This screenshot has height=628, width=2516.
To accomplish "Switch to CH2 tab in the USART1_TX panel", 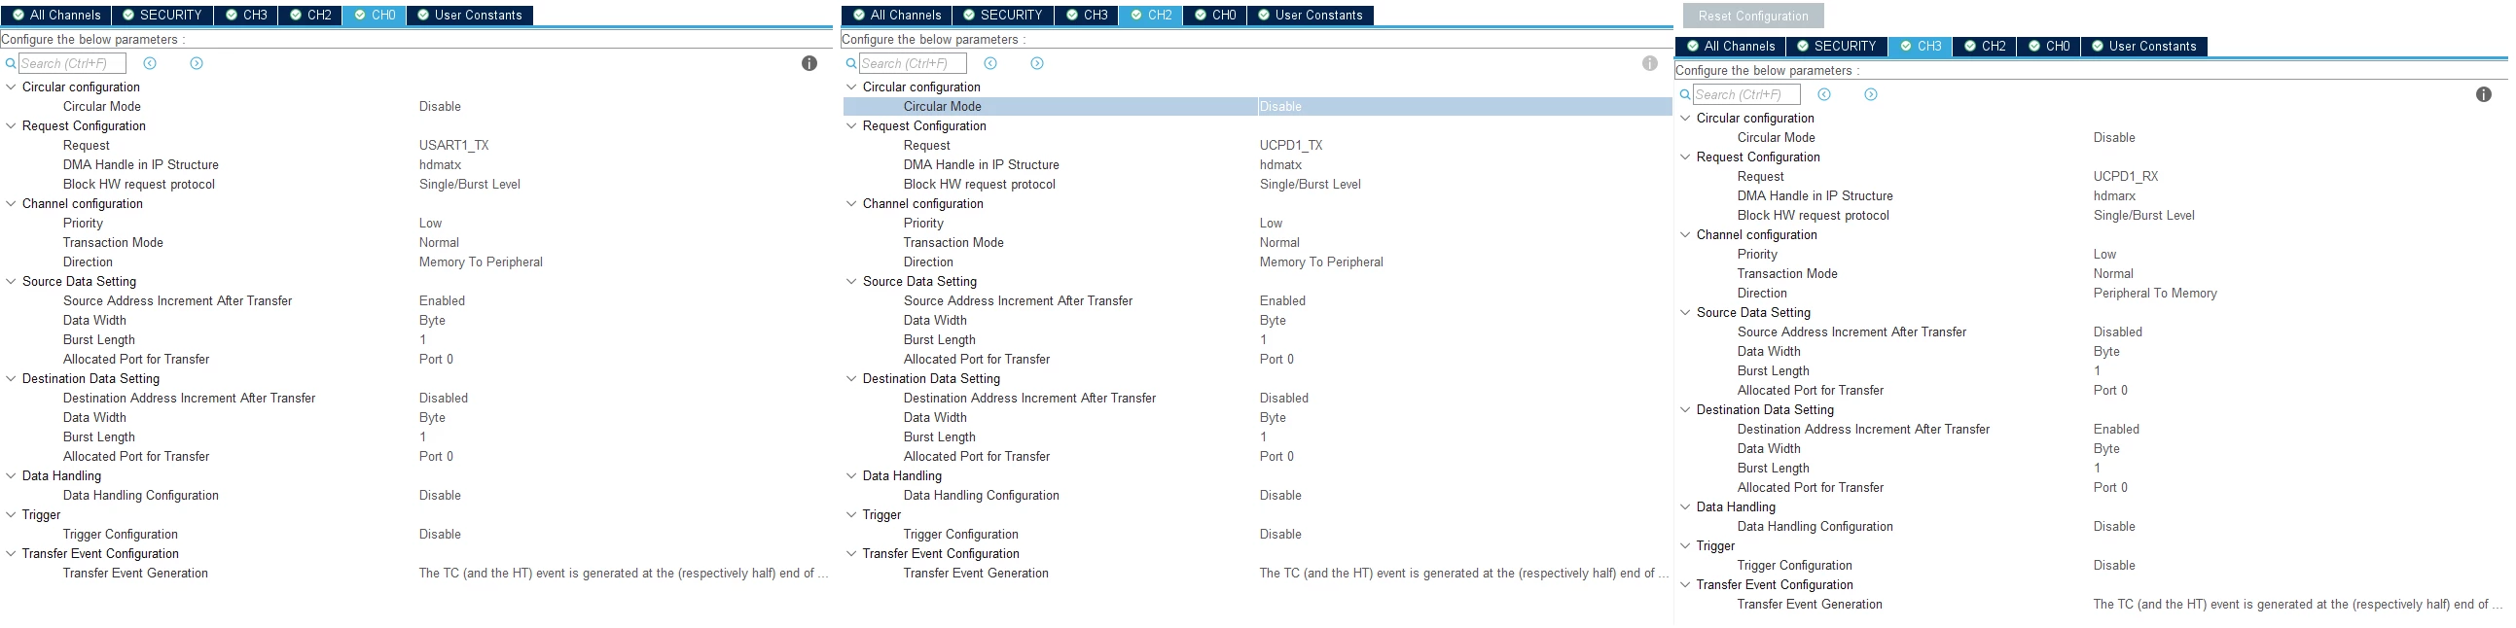I will tap(309, 16).
